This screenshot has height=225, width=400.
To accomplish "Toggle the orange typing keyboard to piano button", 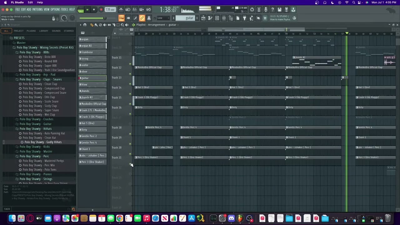I will pos(121,18).
